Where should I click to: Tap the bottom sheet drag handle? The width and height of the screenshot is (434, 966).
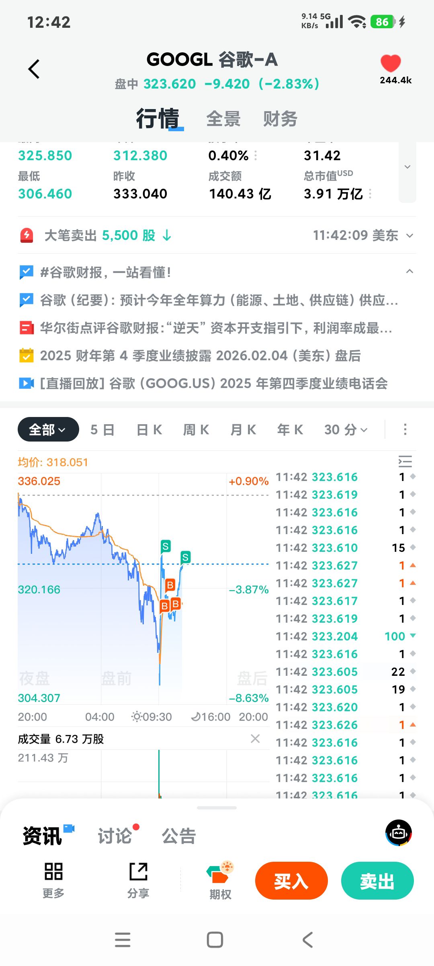217,807
